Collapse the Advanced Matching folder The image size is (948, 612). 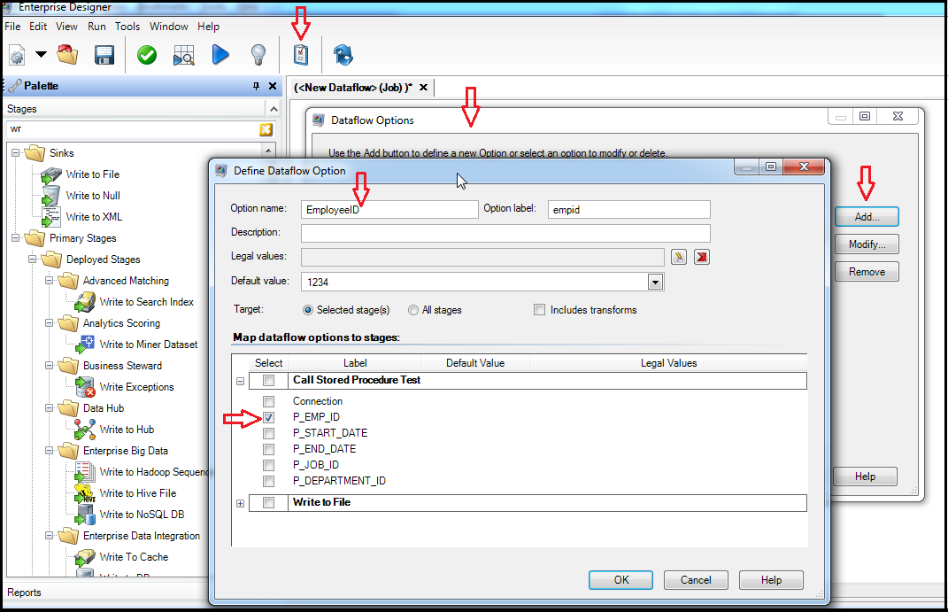pos(50,280)
